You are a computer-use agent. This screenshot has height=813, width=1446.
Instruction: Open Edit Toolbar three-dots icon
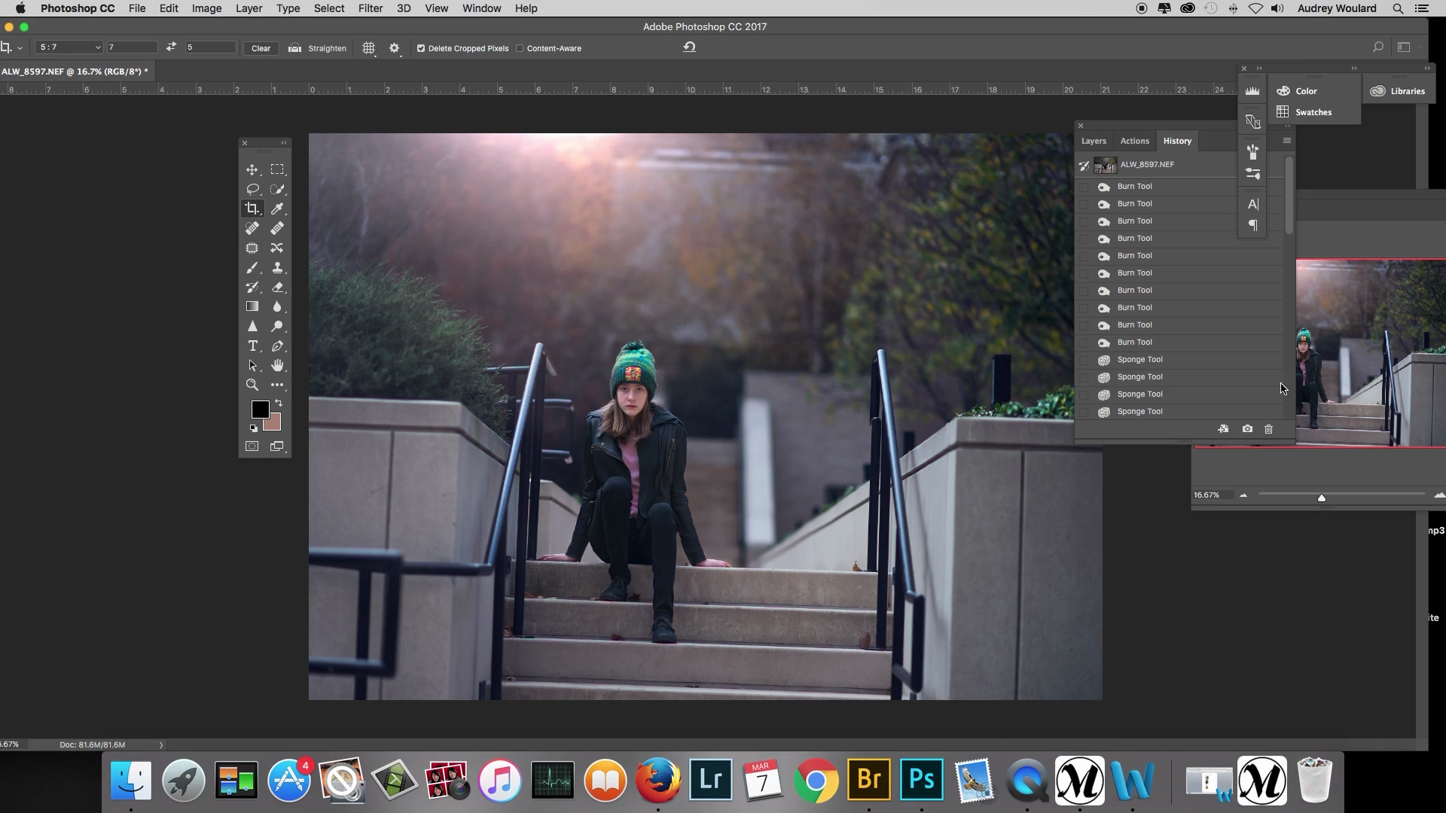[x=277, y=385]
